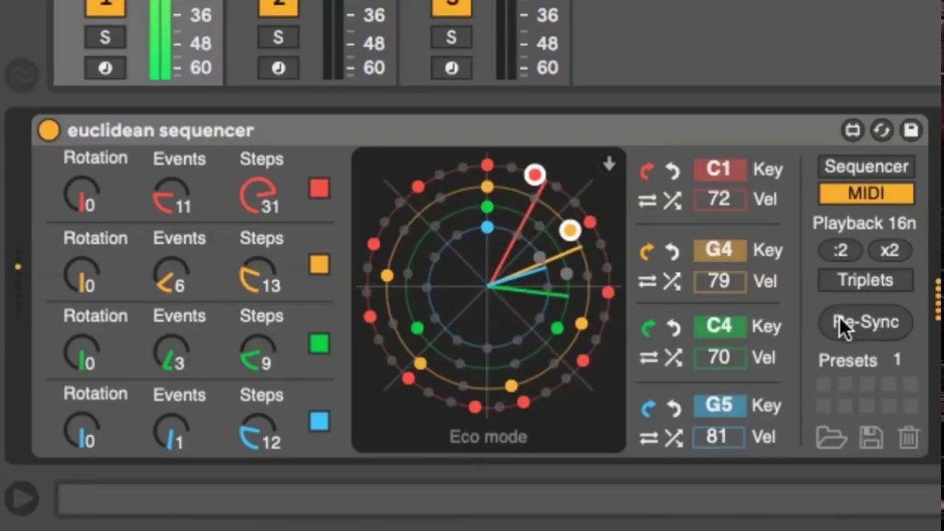Toggle the euclidean sequencer device on/off button
Image resolution: width=944 pixels, height=531 pixels.
click(x=49, y=131)
